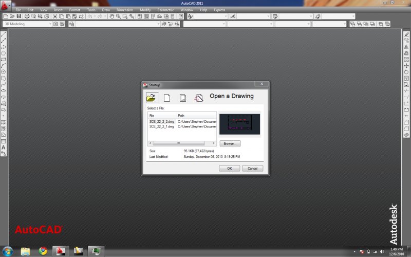Select the Rotate tool in the Modify toolbar
This screenshot has height=257, width=411.
click(x=406, y=72)
